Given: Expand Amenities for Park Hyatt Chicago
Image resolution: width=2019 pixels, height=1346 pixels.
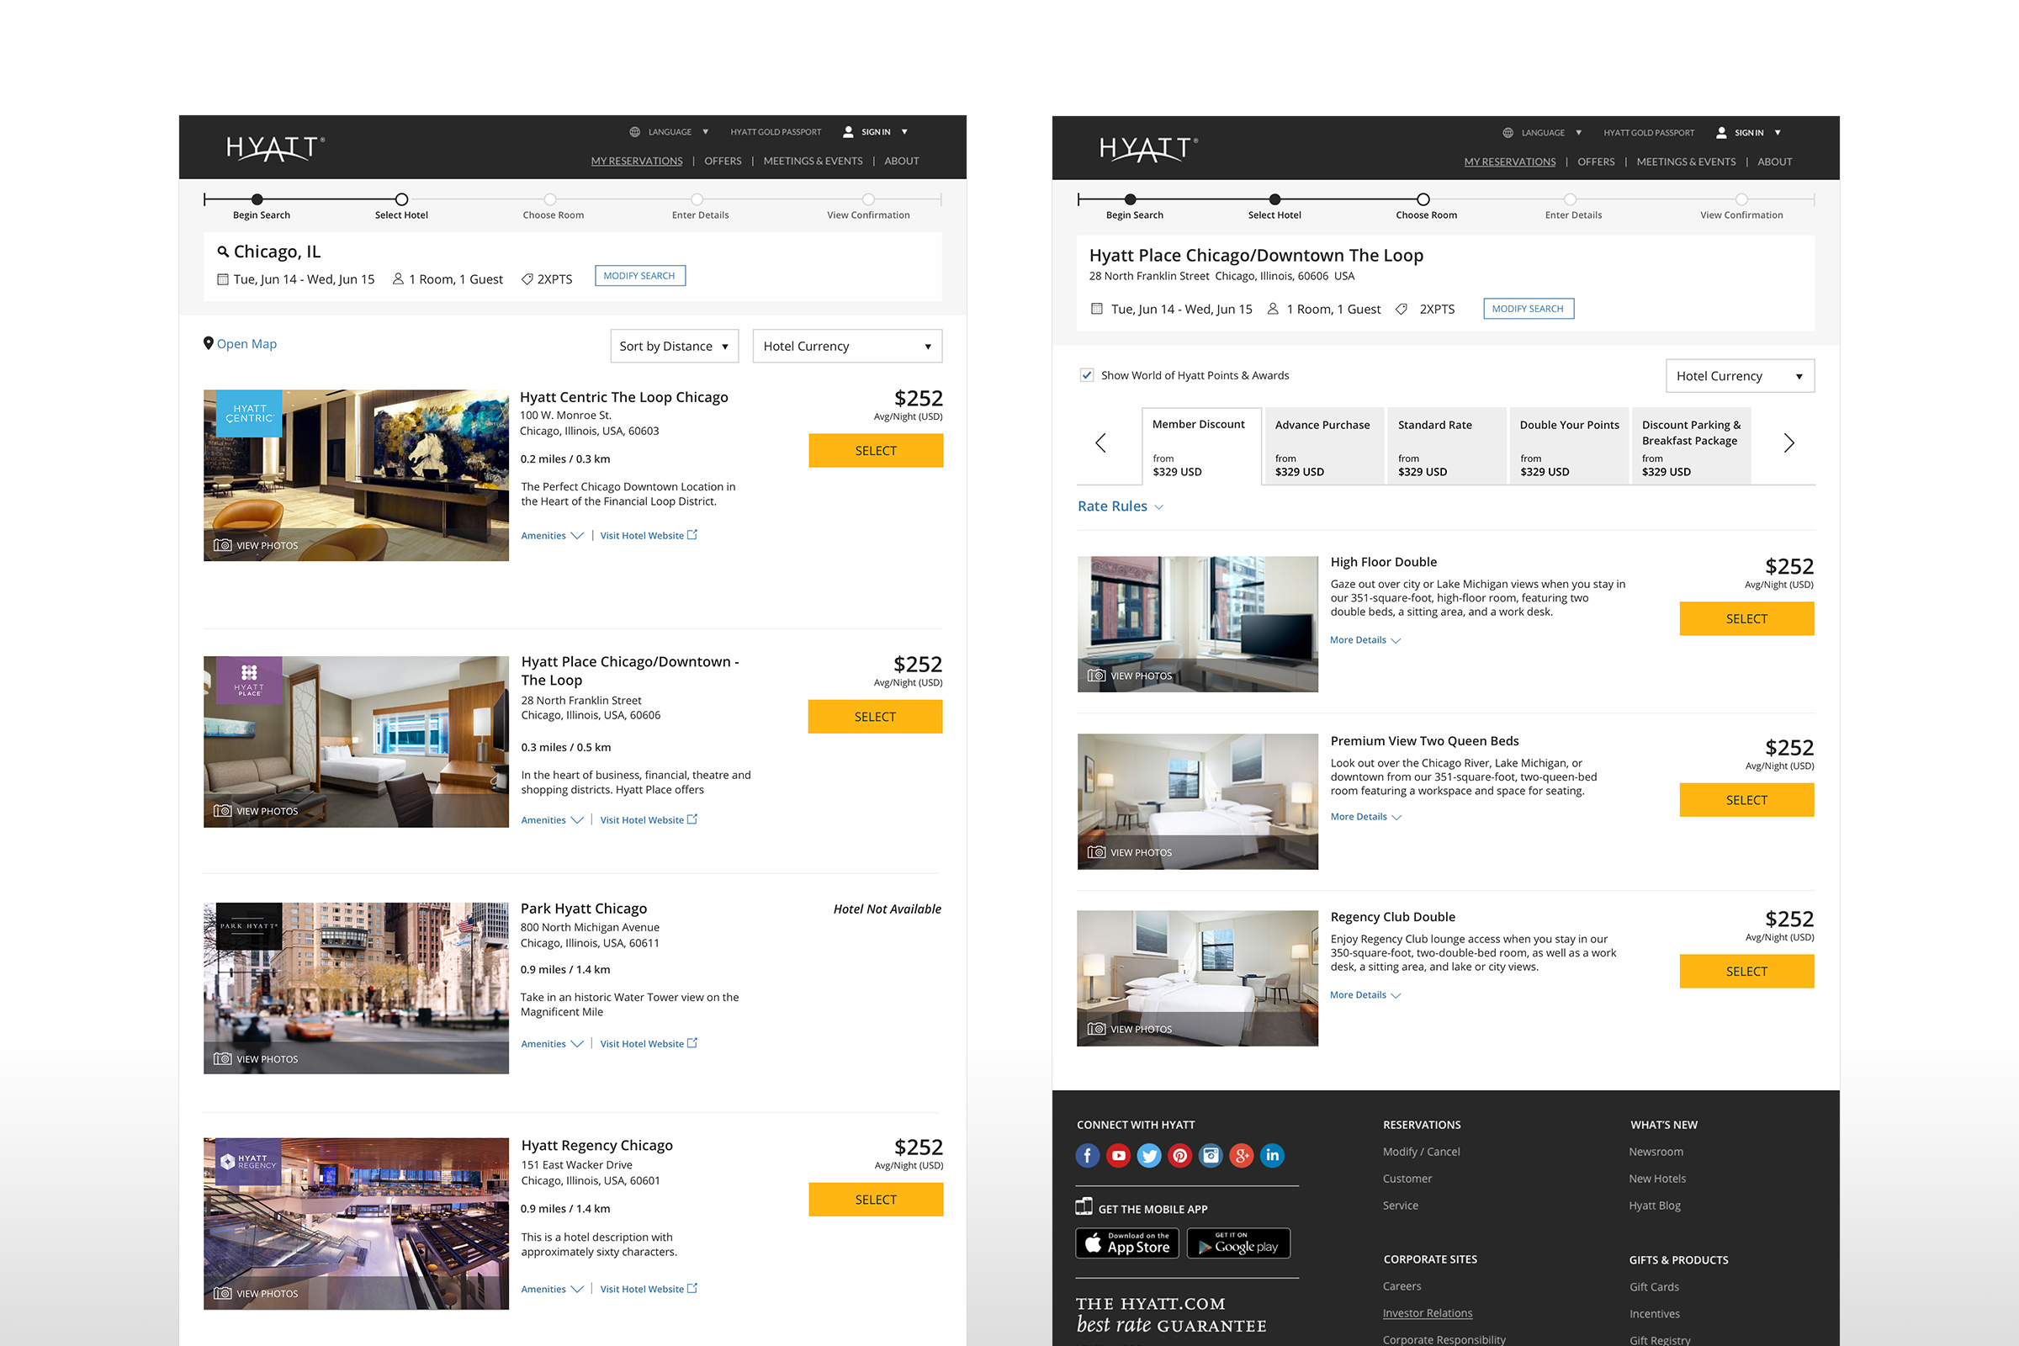Looking at the screenshot, I should pyautogui.click(x=552, y=1044).
